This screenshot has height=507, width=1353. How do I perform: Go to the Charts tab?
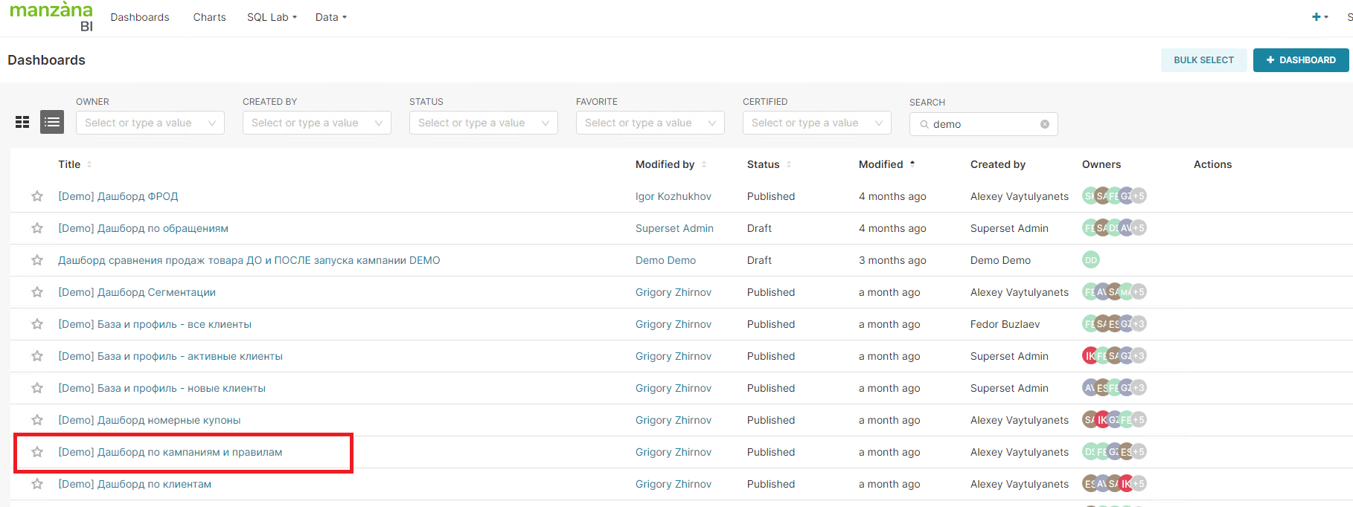point(209,17)
